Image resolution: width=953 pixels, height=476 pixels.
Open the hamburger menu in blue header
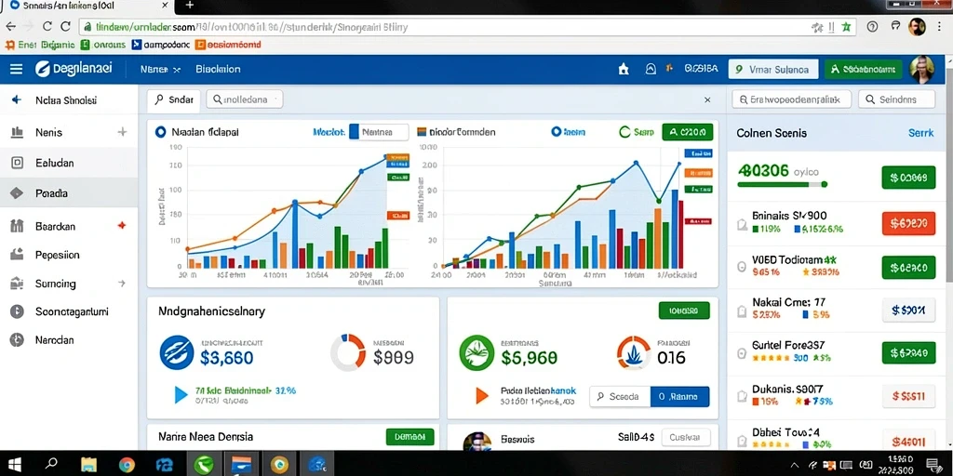tap(17, 69)
